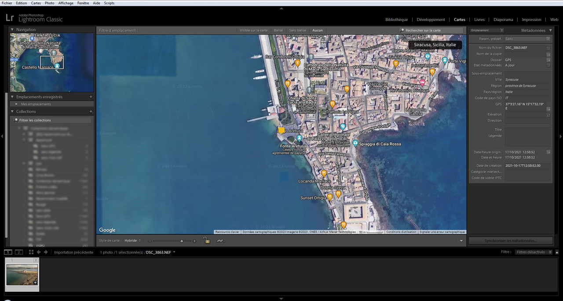This screenshot has width=563, height=301.
Task: Select the Sans balise location filter
Action: [297, 30]
